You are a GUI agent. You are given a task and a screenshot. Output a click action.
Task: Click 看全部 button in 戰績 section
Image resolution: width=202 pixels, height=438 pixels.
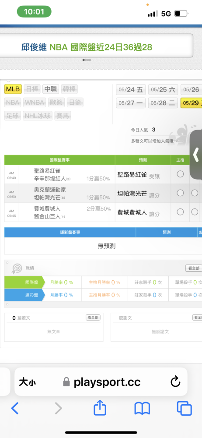coord(194,268)
